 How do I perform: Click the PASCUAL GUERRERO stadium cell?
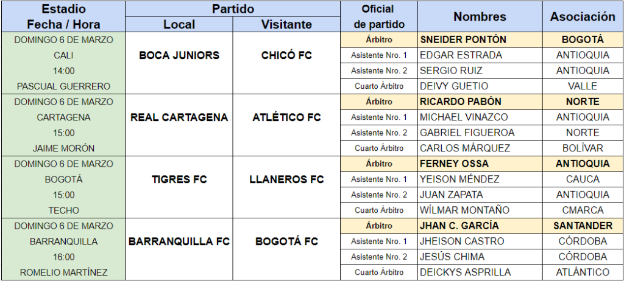pyautogui.click(x=63, y=86)
